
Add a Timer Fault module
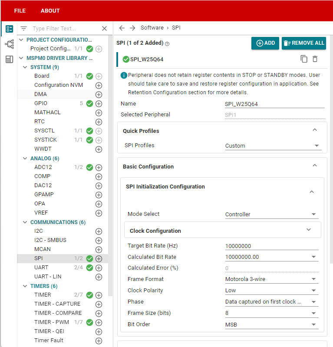(x=99, y=341)
